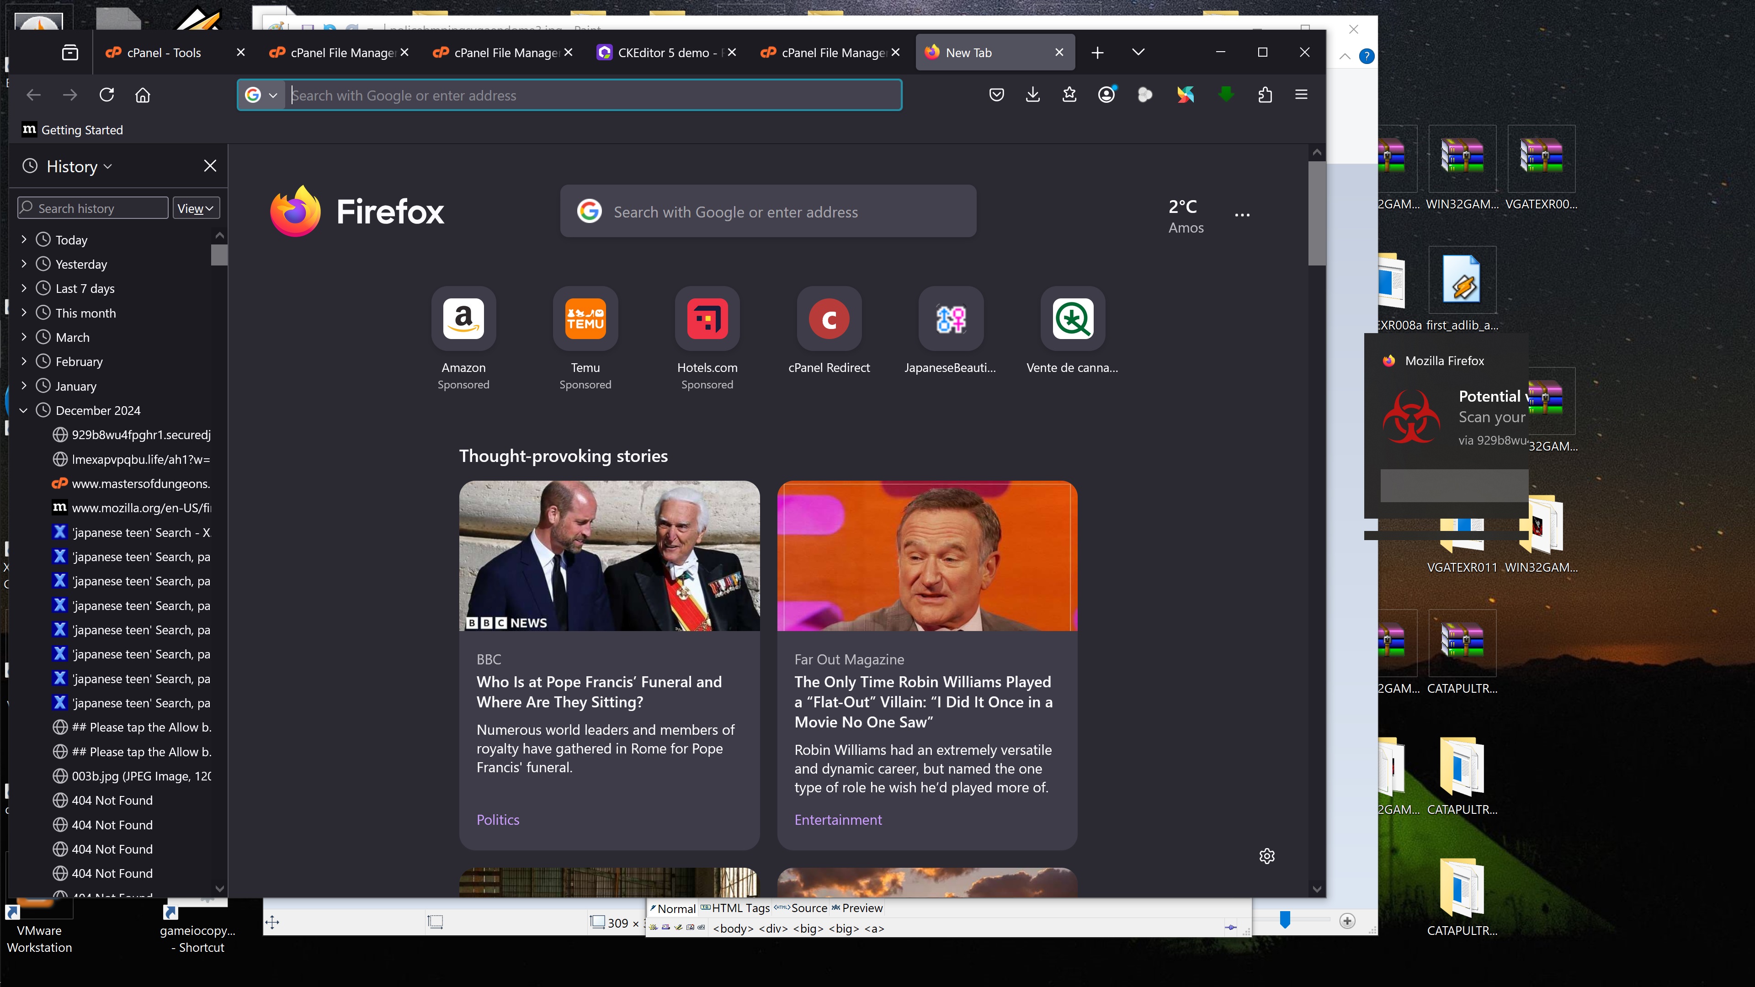Open the Politics topic link
This screenshot has height=987, width=1755.
pos(497,819)
